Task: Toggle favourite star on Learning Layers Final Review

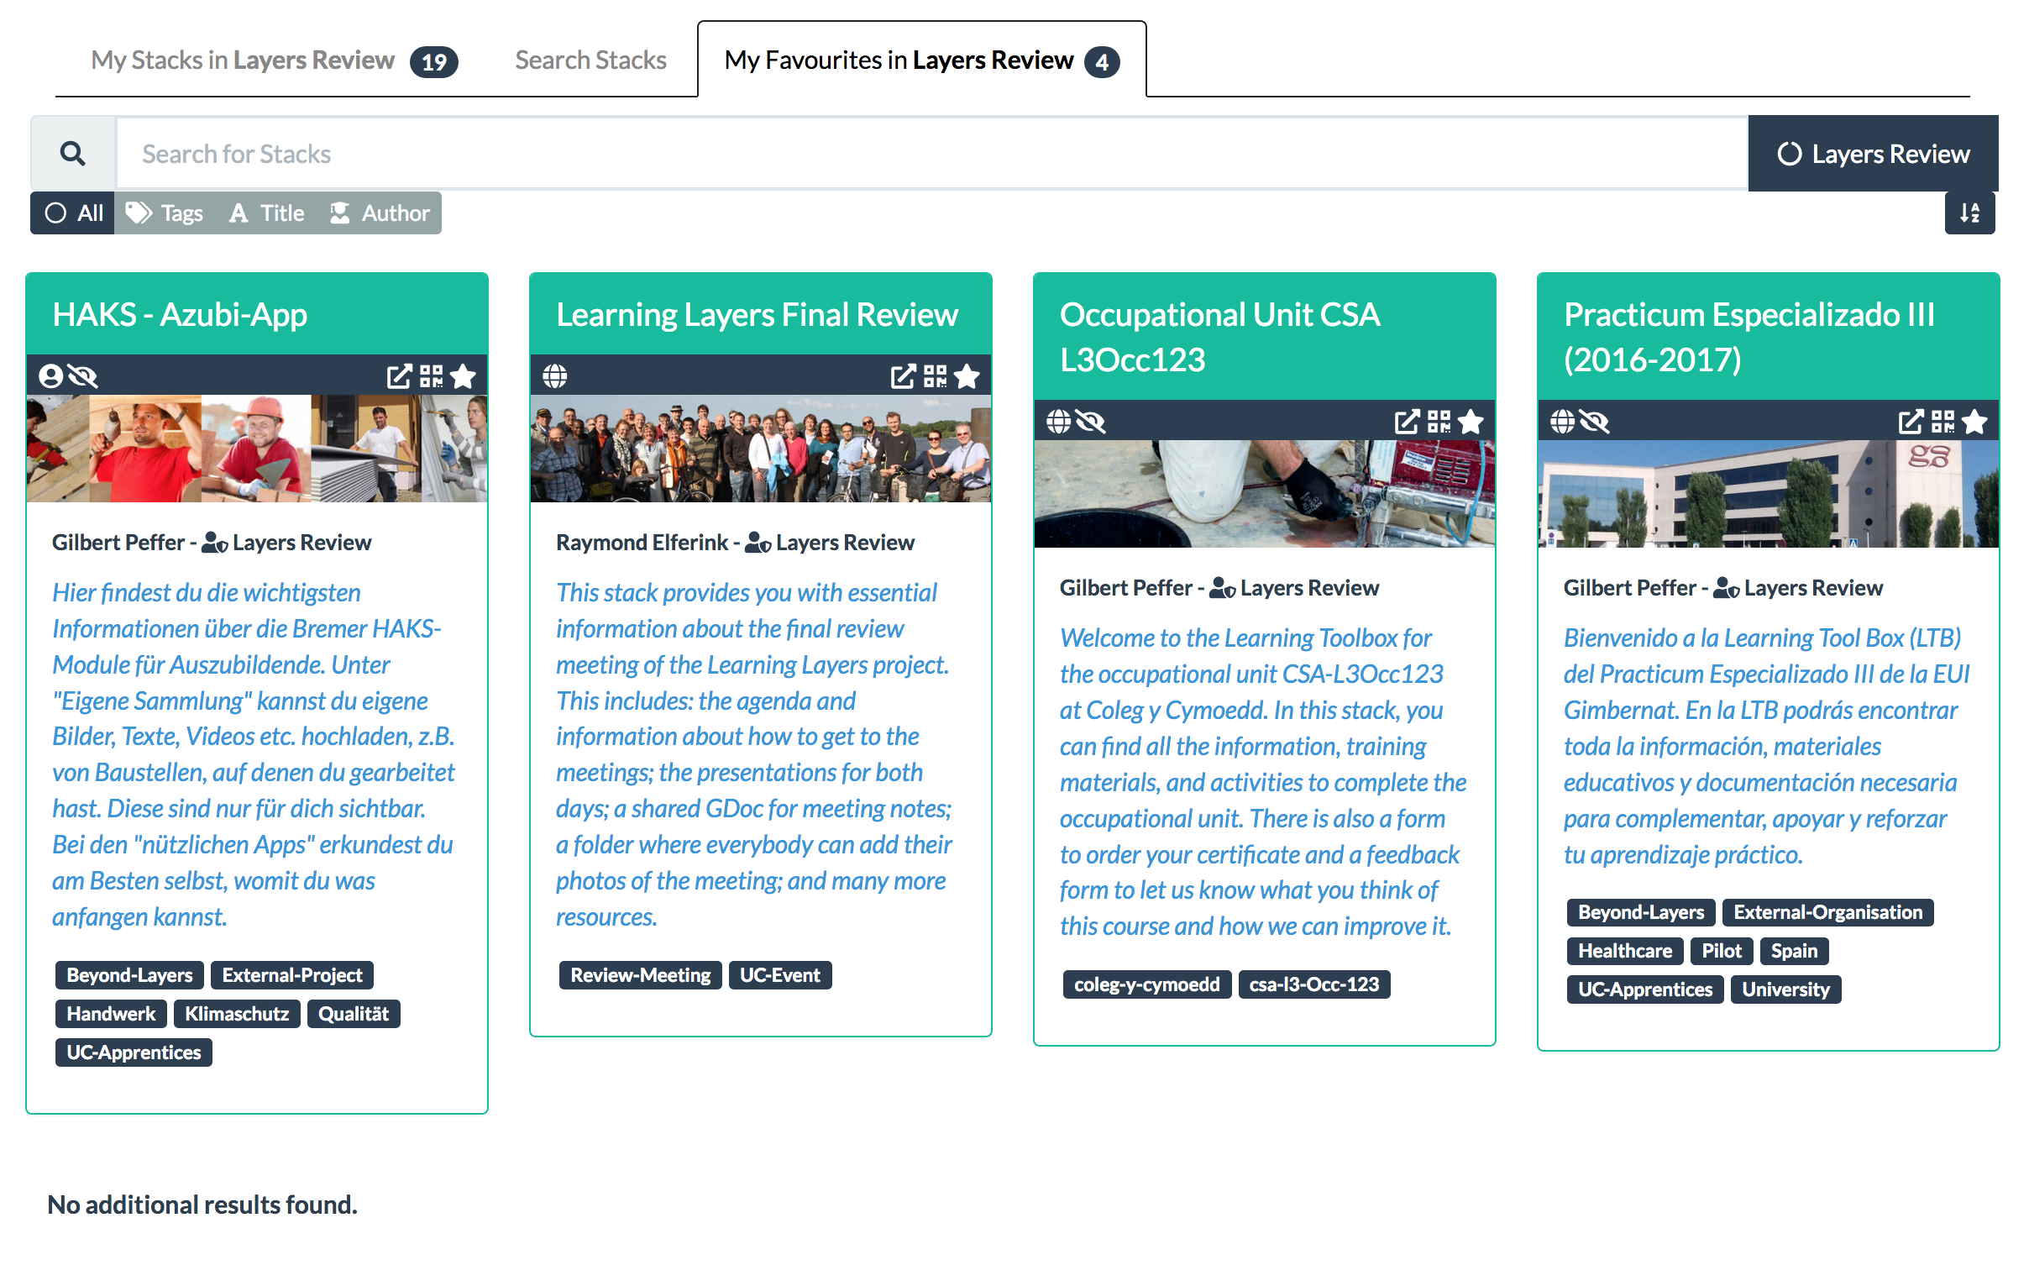Action: (967, 376)
